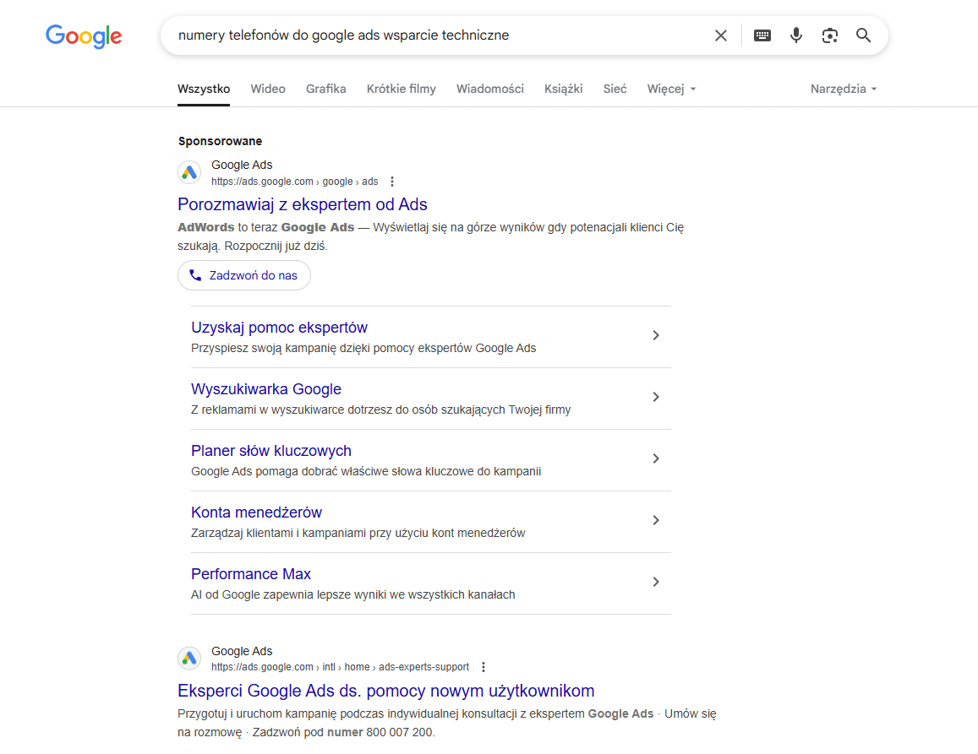
Task: Open the Wiadomości tab
Action: tap(489, 89)
